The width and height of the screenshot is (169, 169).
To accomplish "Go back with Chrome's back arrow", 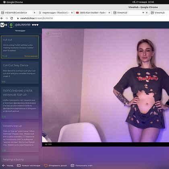I will [x=2, y=18].
